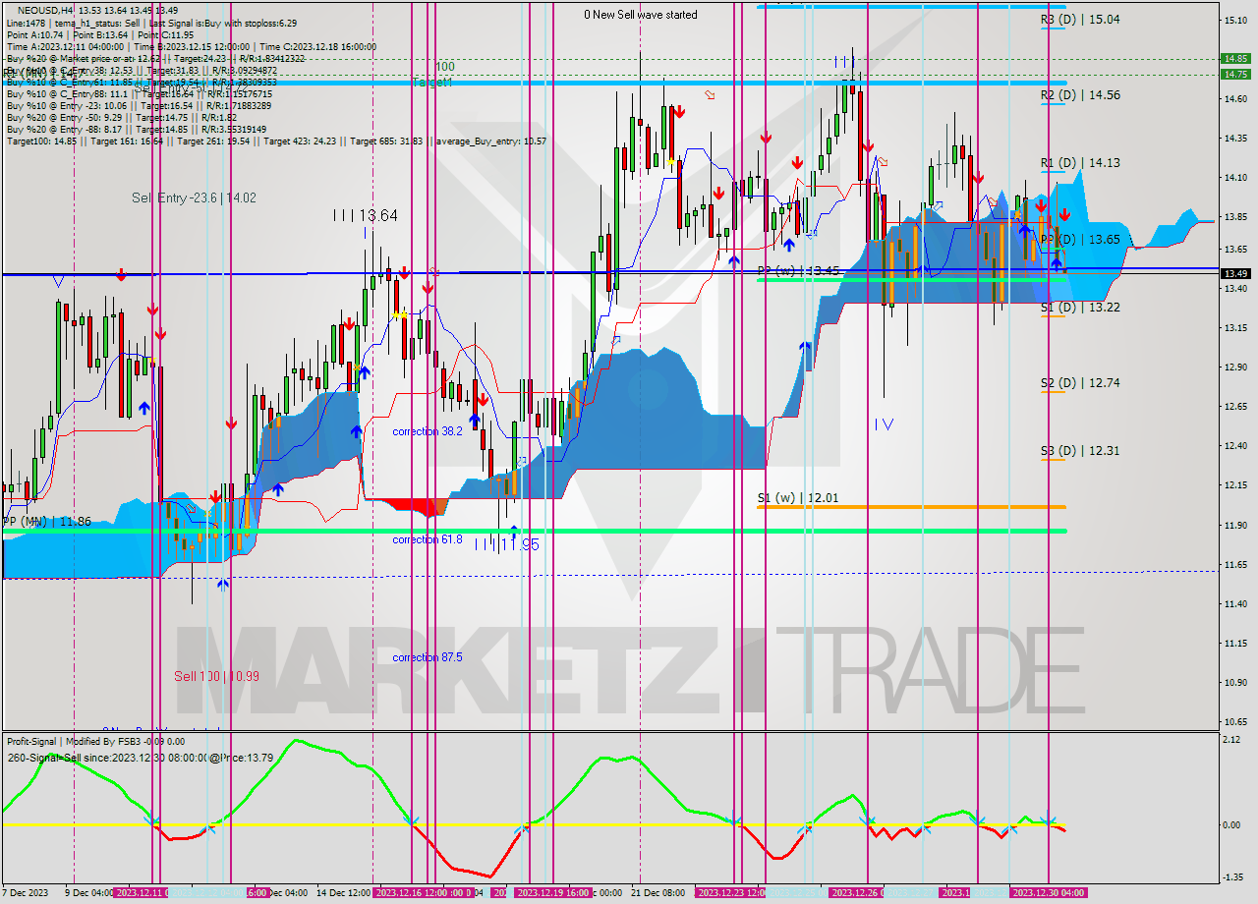Click the 'Target100: 14.85' targets line

[276, 141]
